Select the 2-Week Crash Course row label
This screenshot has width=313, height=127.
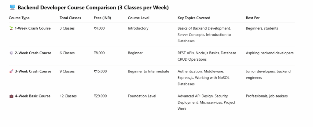(33, 53)
